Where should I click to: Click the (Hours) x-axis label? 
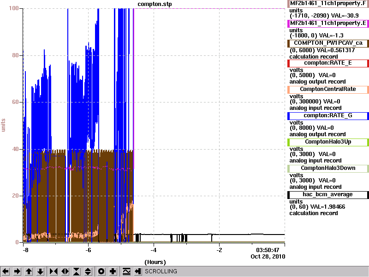(155, 262)
